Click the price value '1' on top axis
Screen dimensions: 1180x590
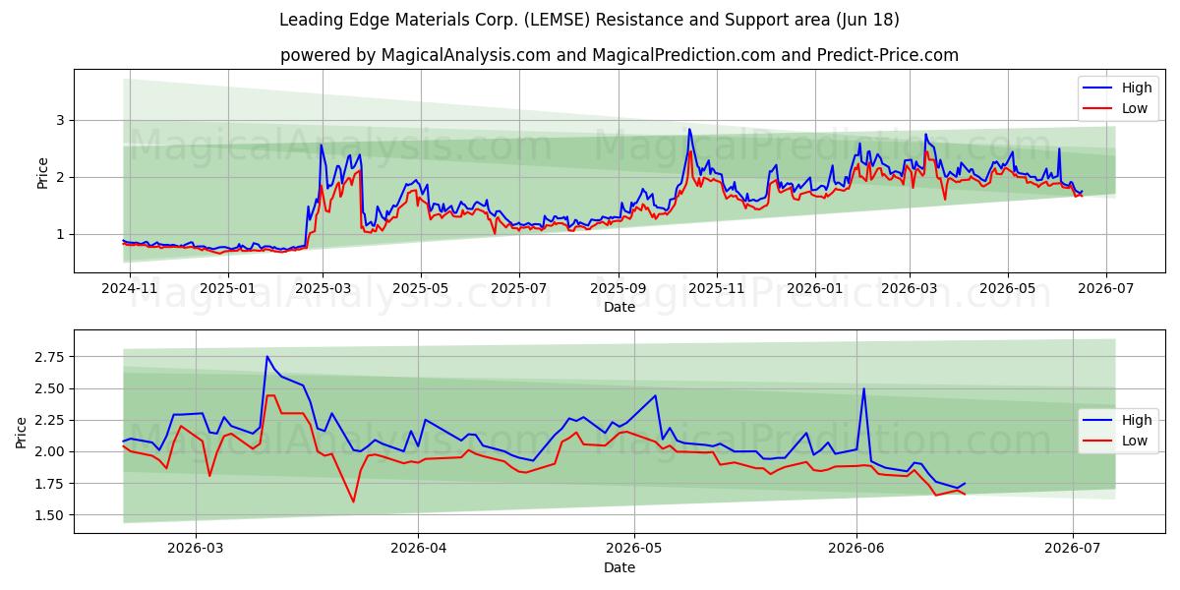(x=59, y=234)
